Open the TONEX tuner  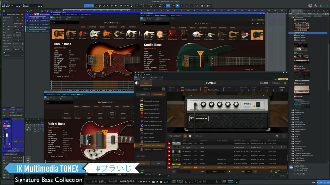point(174,172)
